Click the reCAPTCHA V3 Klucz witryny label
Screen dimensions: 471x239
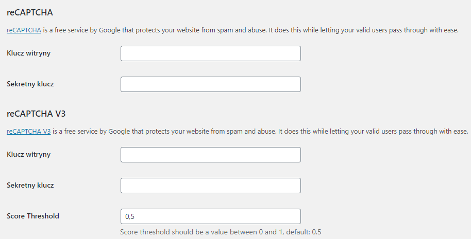(28, 154)
